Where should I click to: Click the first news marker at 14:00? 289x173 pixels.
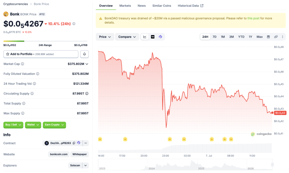100,139
